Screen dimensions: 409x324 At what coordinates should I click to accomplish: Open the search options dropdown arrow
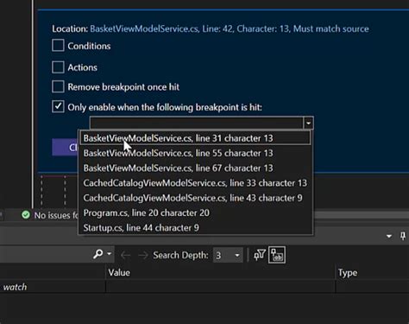tap(110, 254)
